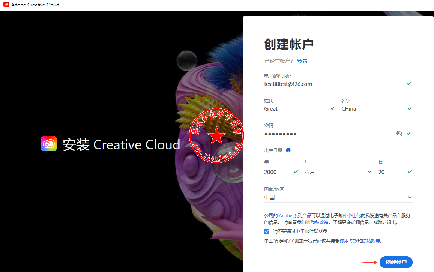Viewport: 434px width, 272px height.
Task: Click the Creative Cloud rainbow logo
Action: point(49,144)
